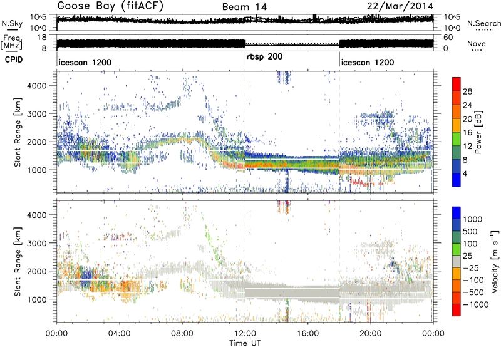This screenshot has height=347, width=501.
Task: Click the "Slant Range [km]" label of power panel
Action: (x=18, y=132)
